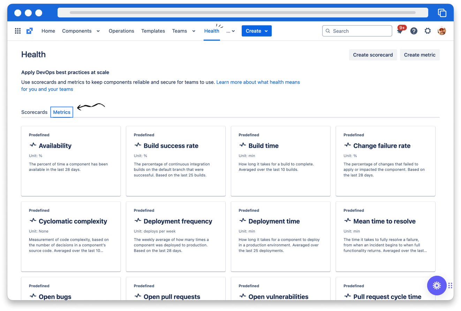Image resolution: width=461 pixels, height=311 pixels.
Task: Open the Build success rate metric title
Action: point(171,146)
